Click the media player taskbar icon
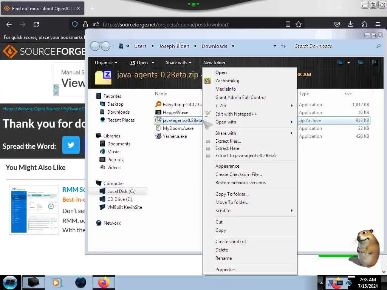387x290 pixels. (56, 282)
